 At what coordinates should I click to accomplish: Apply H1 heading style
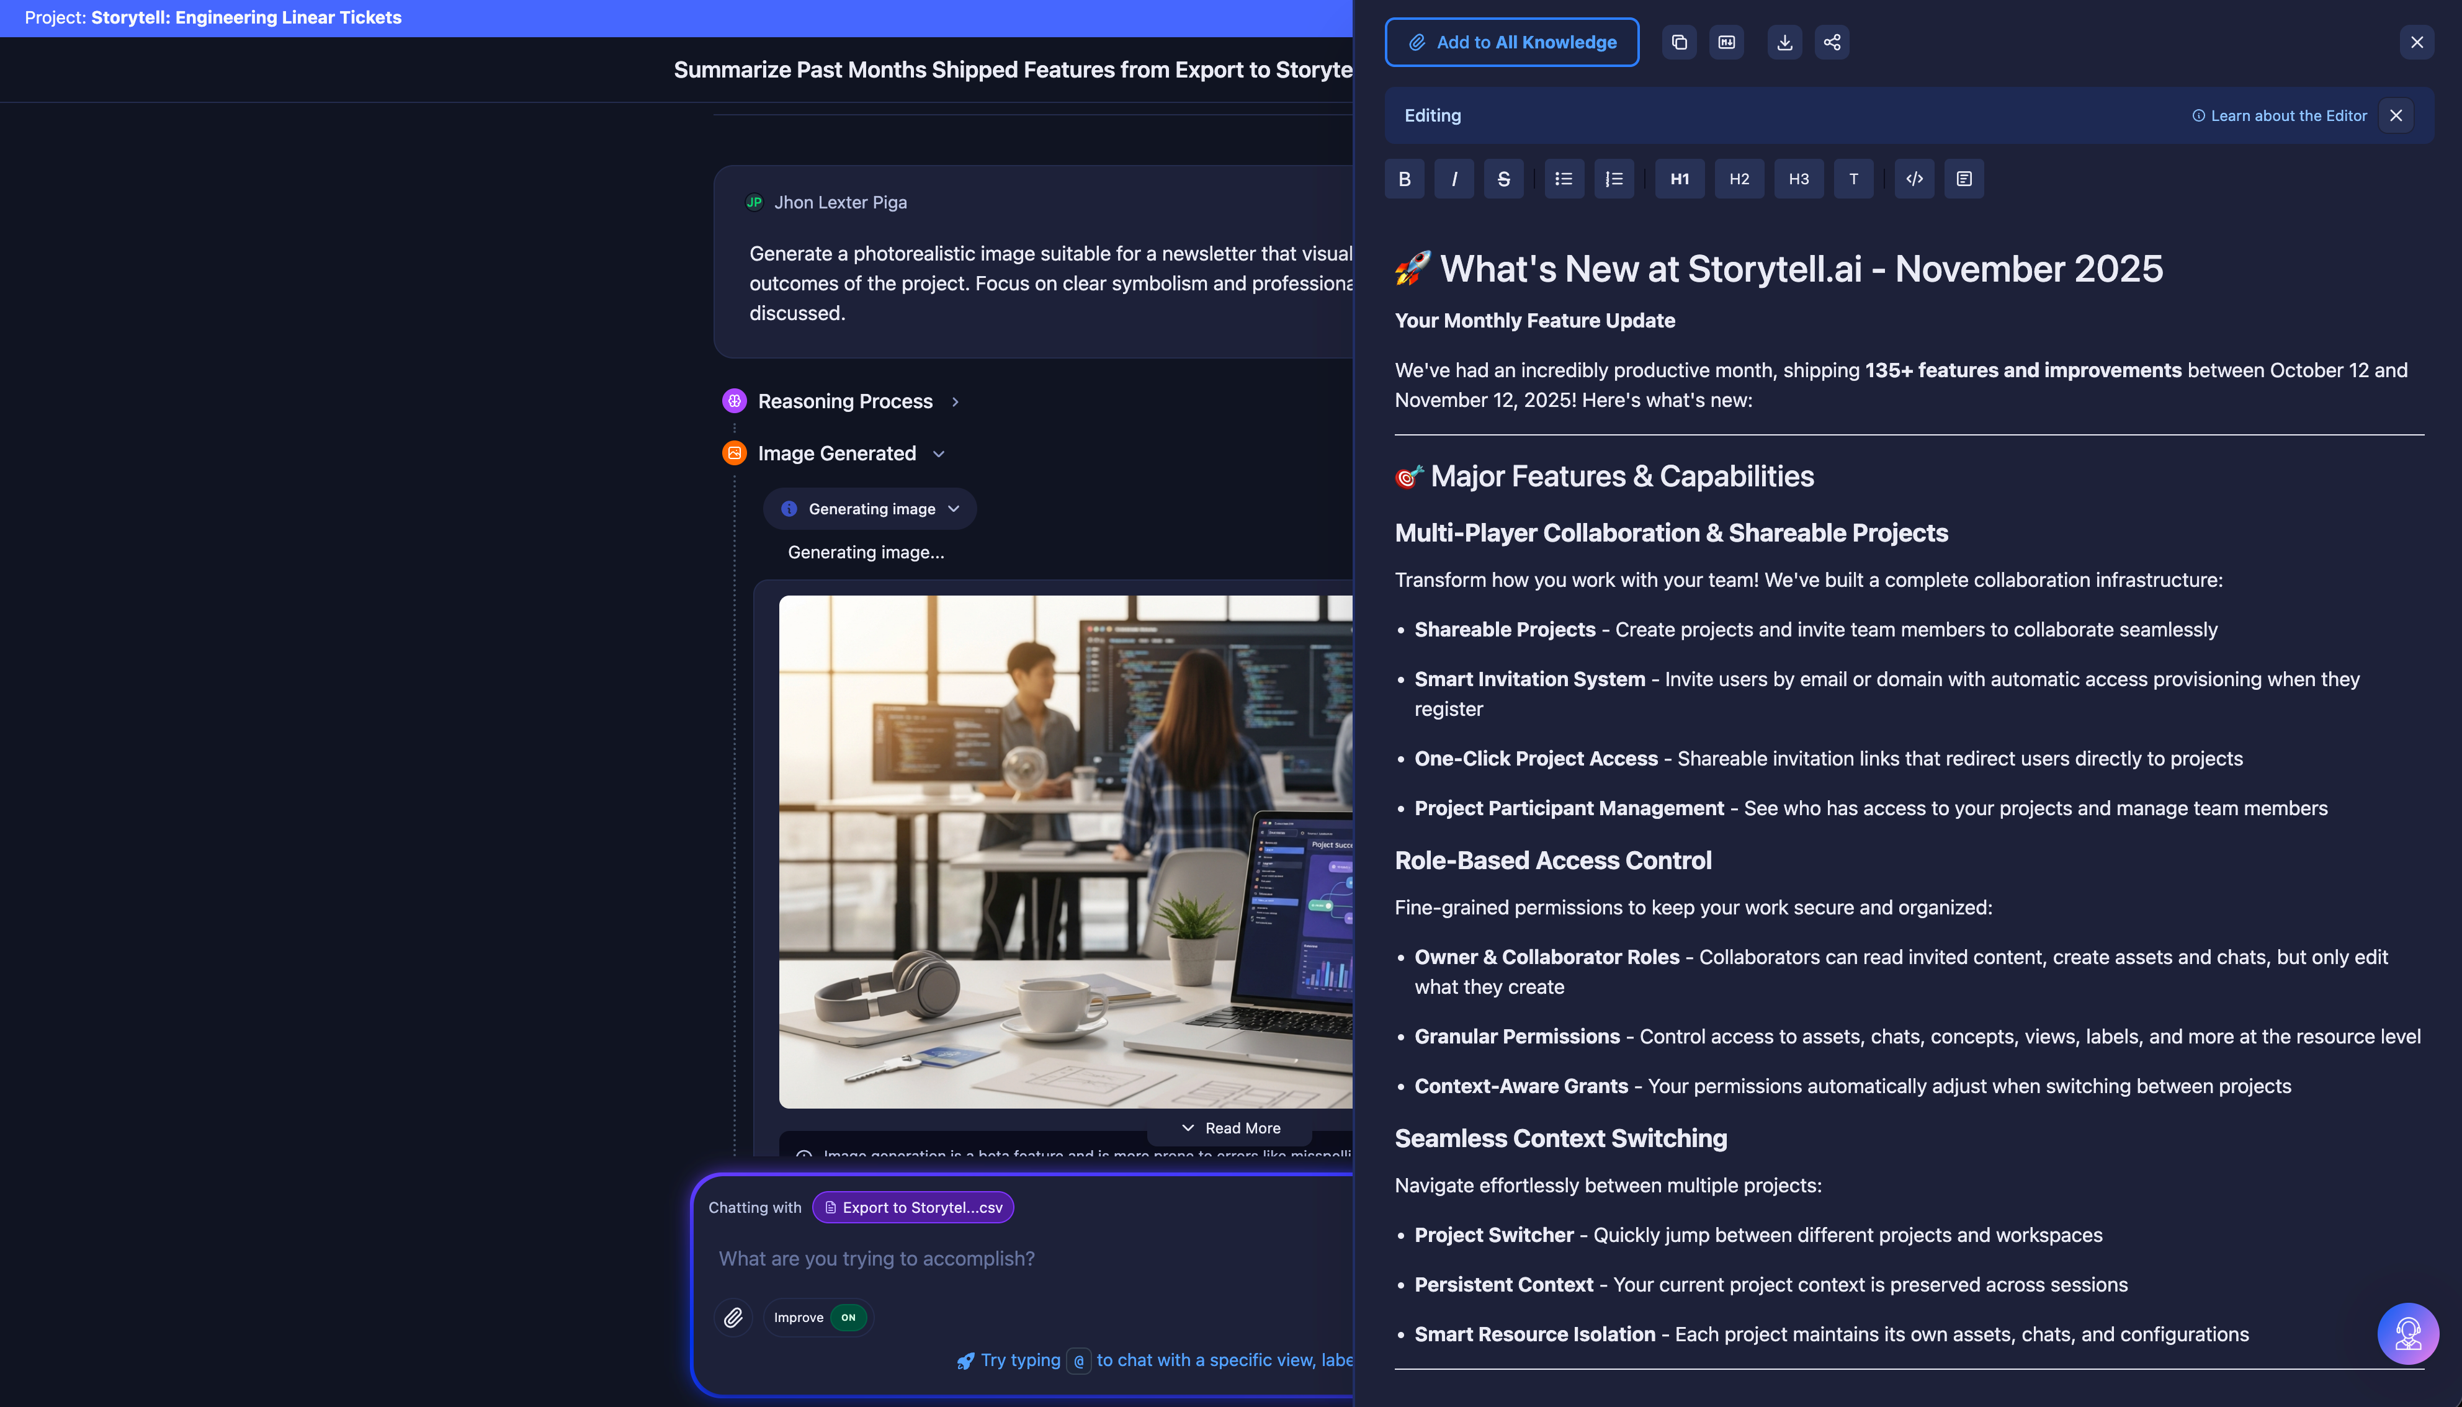(x=1680, y=179)
